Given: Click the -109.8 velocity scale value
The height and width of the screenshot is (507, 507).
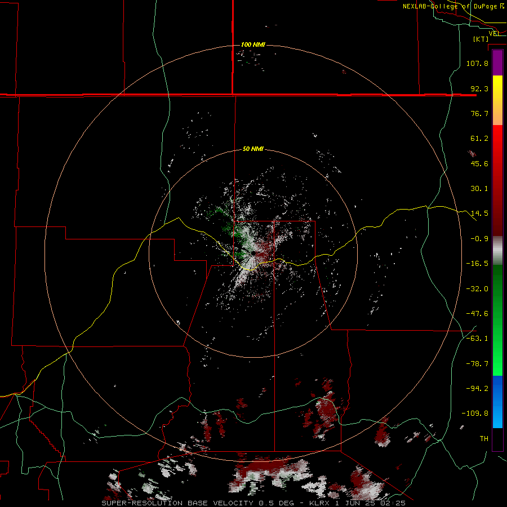Looking at the screenshot, I should [475, 413].
